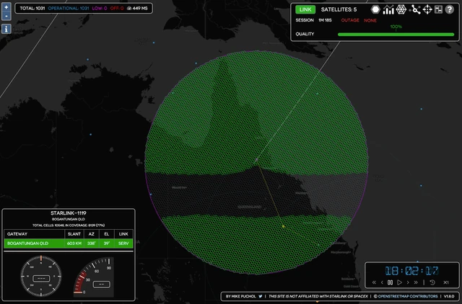The height and width of the screenshot is (304, 462).
Task: Click the GATEWAY column header
Action: [x=17, y=234]
